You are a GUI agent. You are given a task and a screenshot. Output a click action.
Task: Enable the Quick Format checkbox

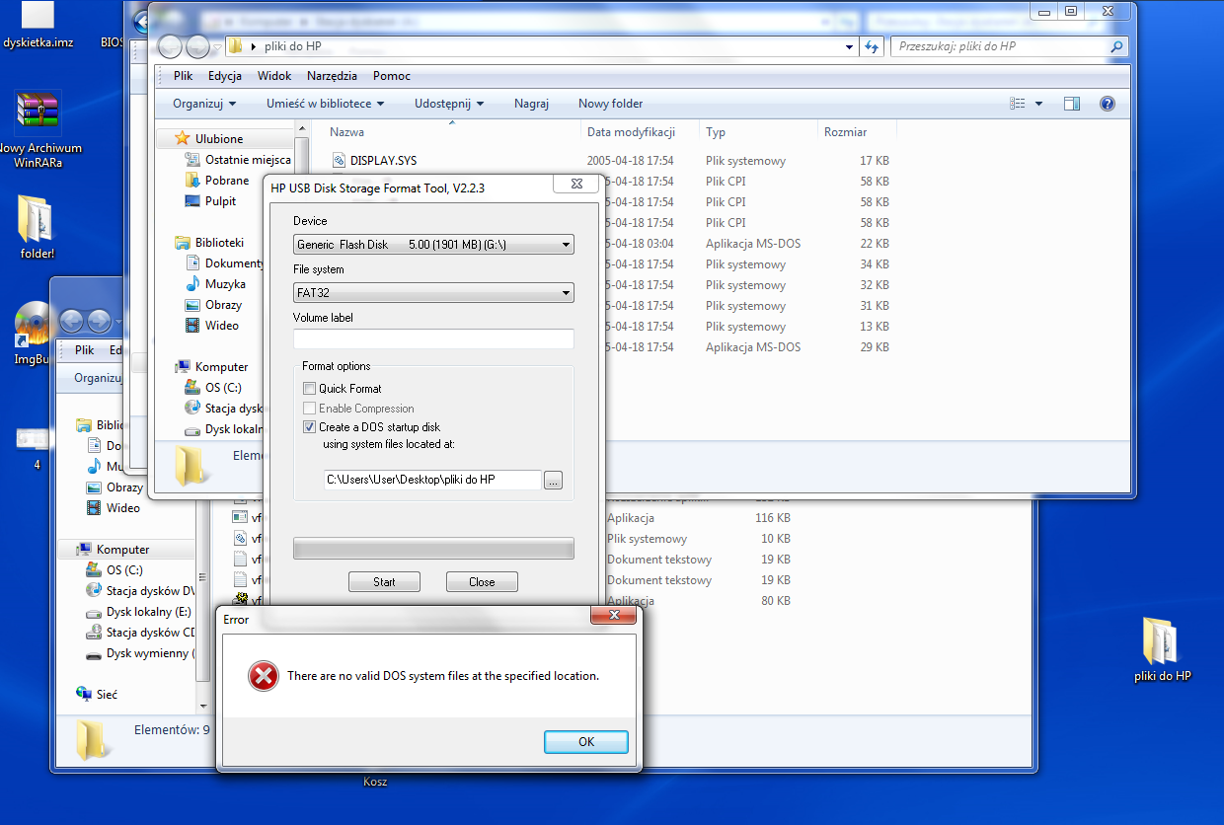click(309, 389)
